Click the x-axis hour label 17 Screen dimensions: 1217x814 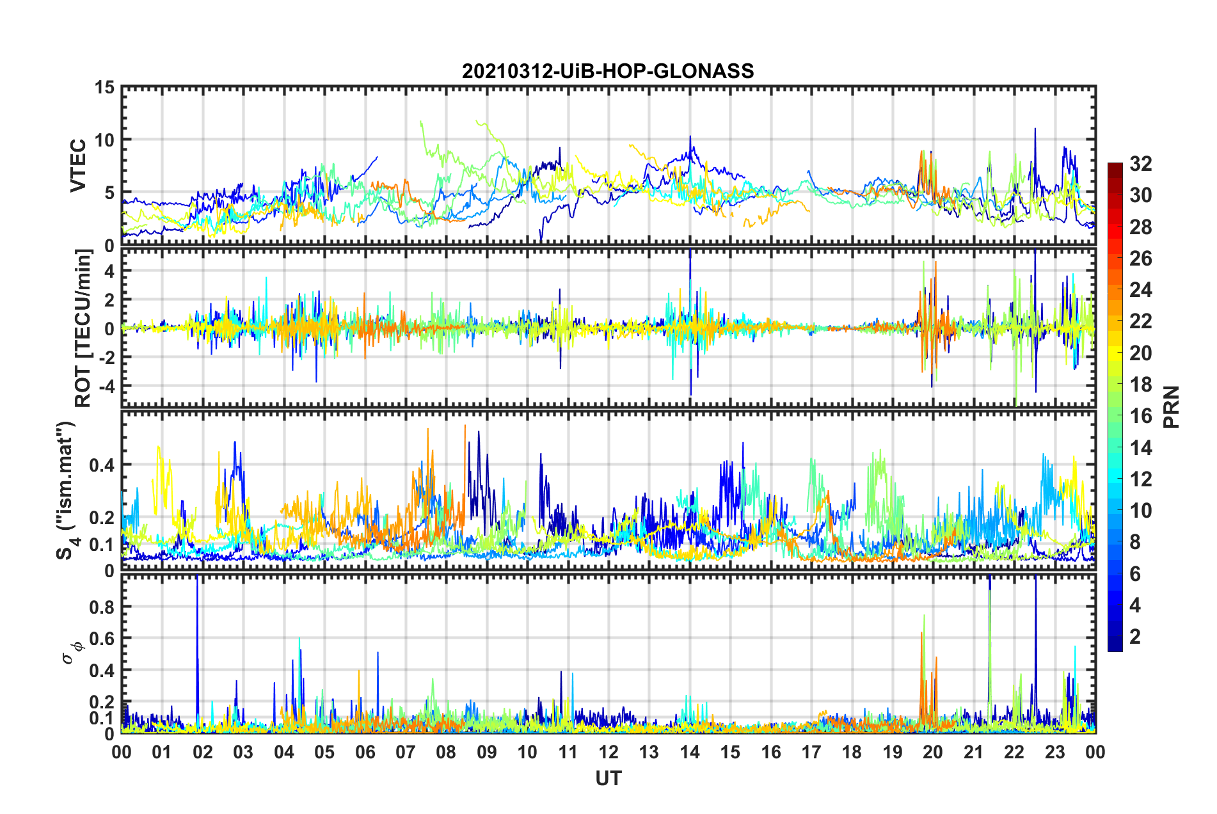pyautogui.click(x=811, y=752)
